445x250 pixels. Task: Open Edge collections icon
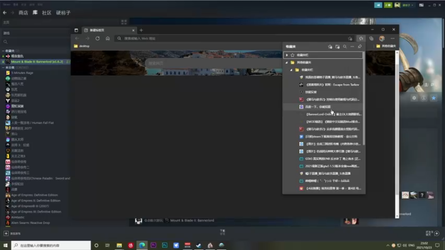click(x=371, y=38)
